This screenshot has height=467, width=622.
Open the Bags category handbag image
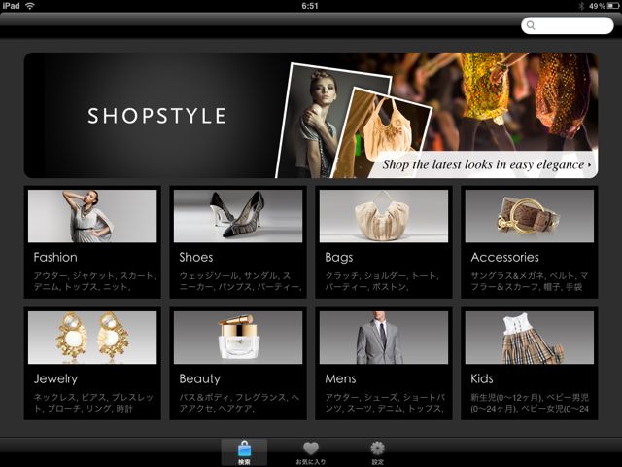point(384,216)
